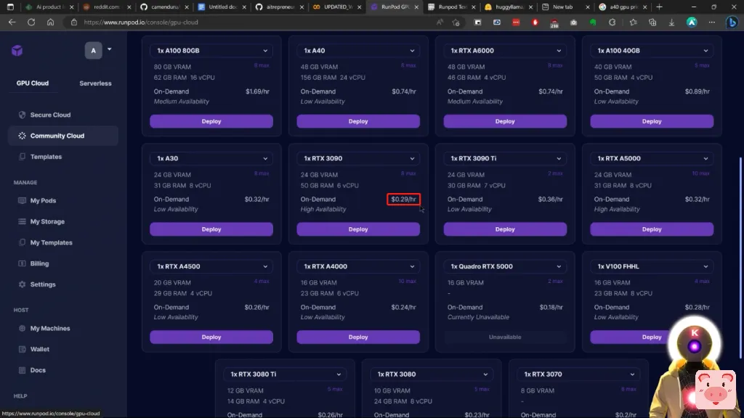The width and height of the screenshot is (744, 418).
Task: View site information lock icon
Action: (73, 22)
